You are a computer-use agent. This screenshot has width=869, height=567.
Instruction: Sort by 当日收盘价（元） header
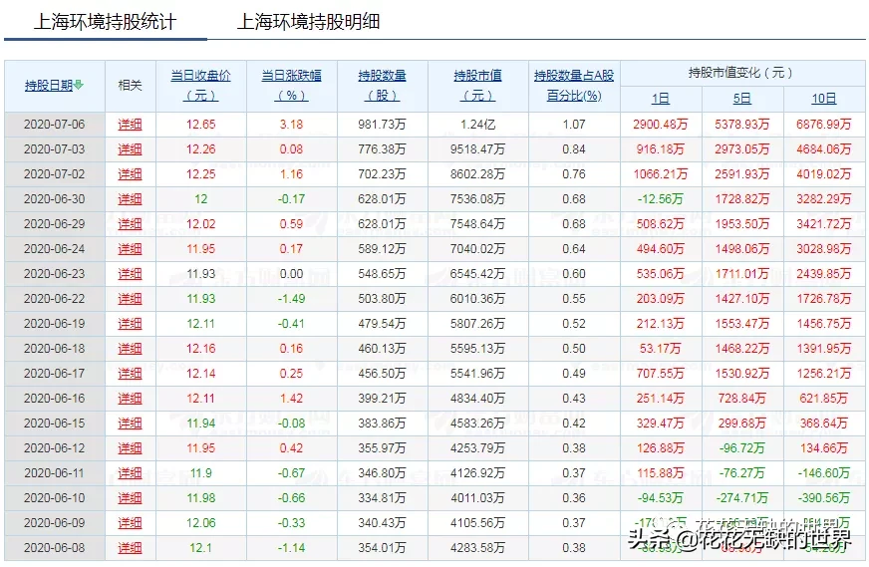[200, 86]
